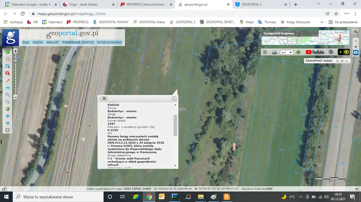Activate the hand pan tool

click(x=8, y=59)
